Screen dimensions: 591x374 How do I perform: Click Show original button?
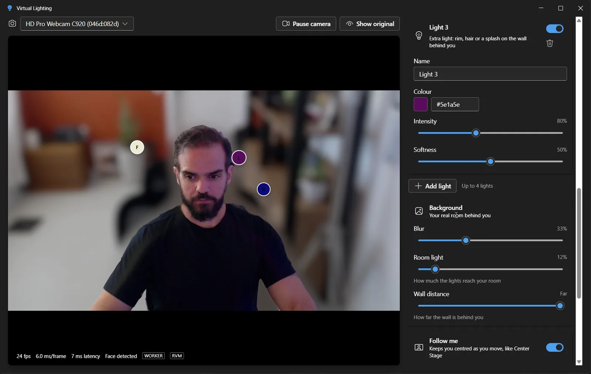pos(370,24)
